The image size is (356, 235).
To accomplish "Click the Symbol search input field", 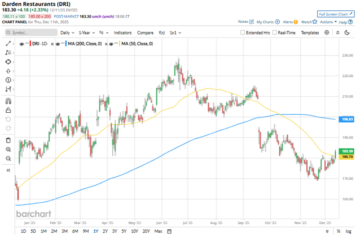I will (31, 33).
